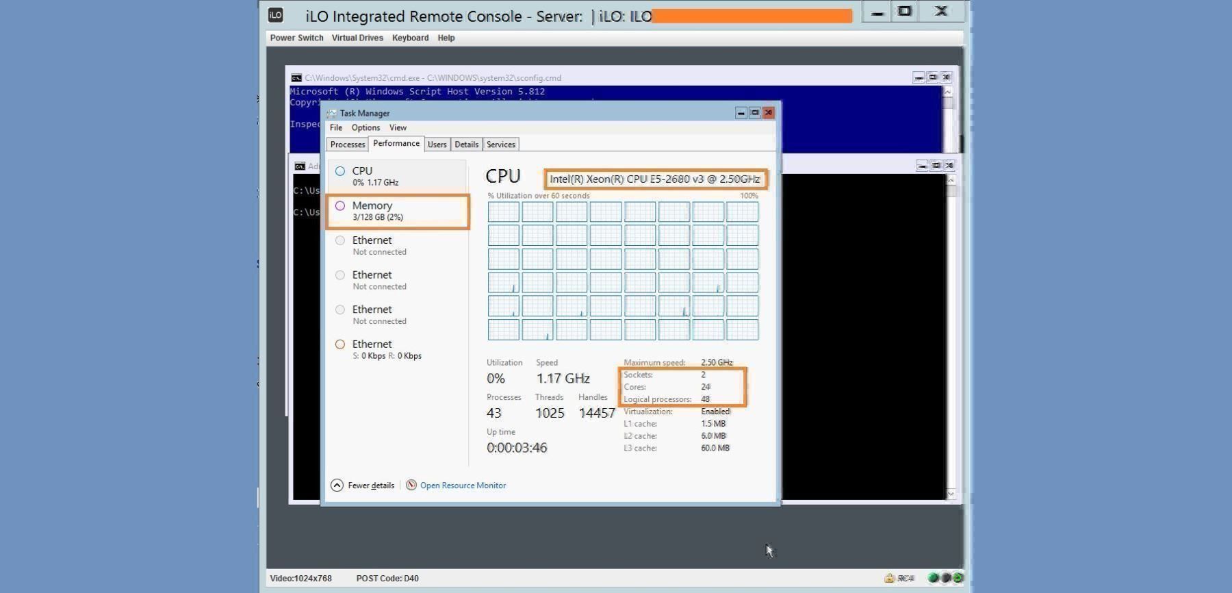Click lower command prompt scroll up arrow
The image size is (1232, 593).
pos(951,180)
